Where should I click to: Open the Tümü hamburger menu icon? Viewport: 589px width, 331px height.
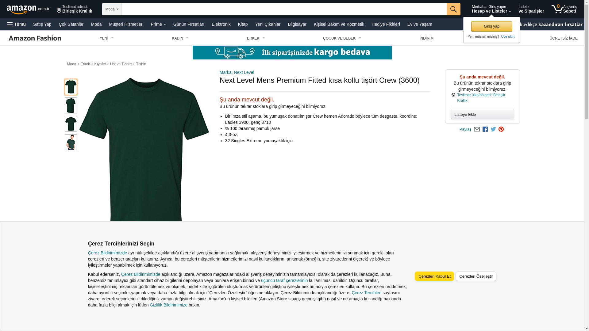10,24
